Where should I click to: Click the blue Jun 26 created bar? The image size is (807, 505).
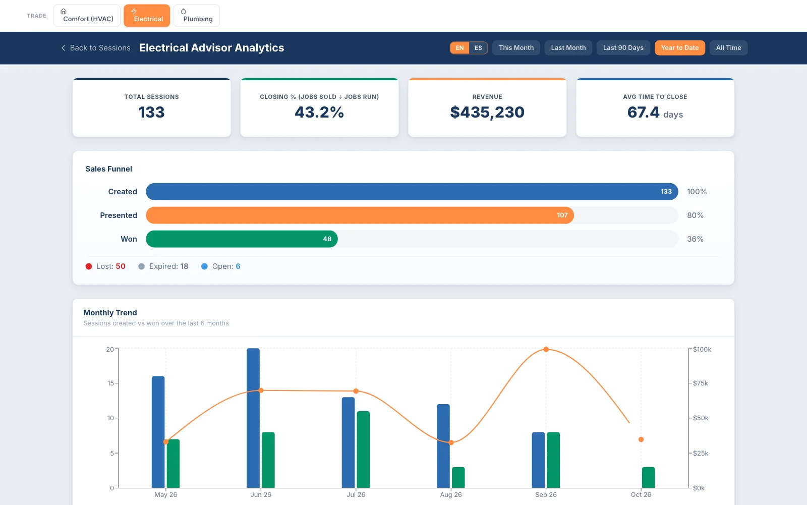click(253, 418)
